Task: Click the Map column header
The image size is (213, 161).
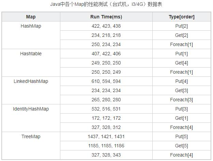Action: coord(31,17)
